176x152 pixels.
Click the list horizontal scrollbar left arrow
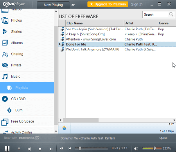[61, 120]
